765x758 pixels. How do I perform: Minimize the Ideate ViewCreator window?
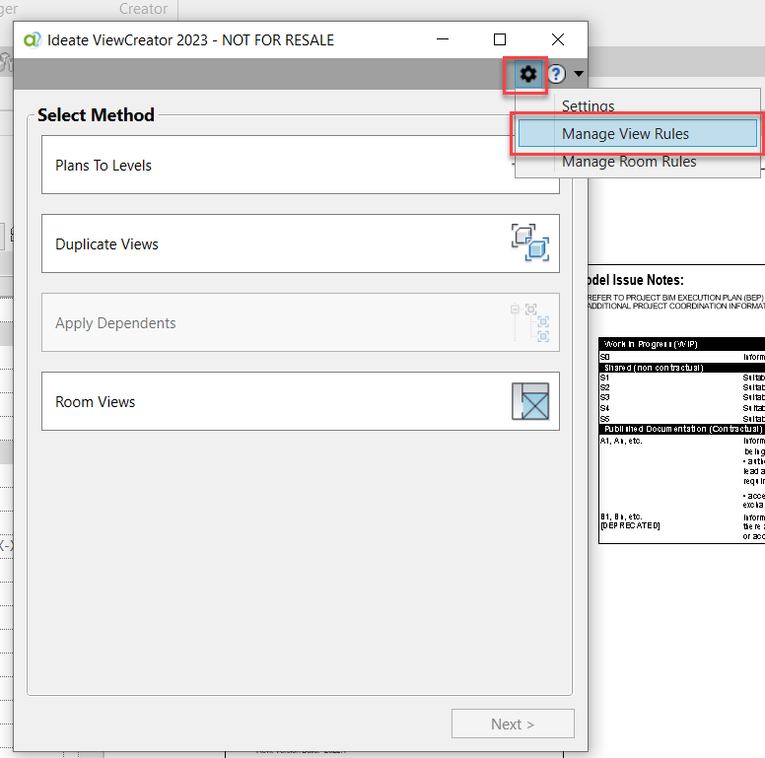coord(443,39)
